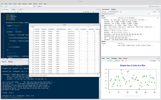
Task: Click the print icon in main toolbar
Action: click(16, 6)
